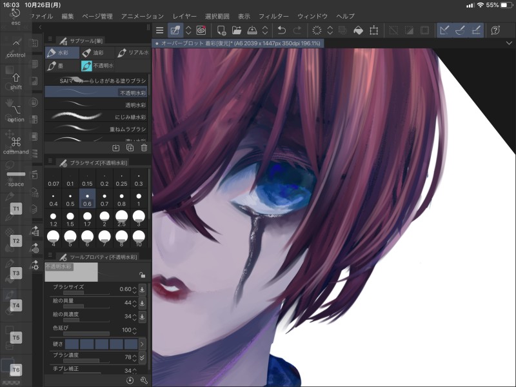Click the Open file folder icon

(237, 30)
